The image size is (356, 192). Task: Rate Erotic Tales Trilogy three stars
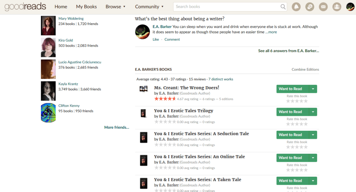297,124
